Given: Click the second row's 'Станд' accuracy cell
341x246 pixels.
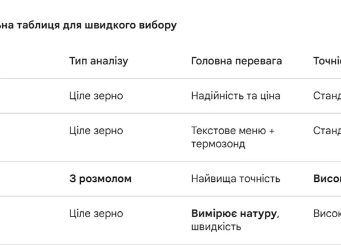Looking at the screenshot, I should [x=327, y=131].
